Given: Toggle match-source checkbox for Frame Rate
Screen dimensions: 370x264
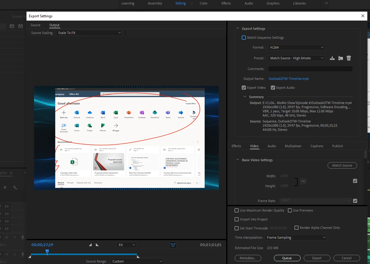Looking at the screenshot, I should click(355, 201).
